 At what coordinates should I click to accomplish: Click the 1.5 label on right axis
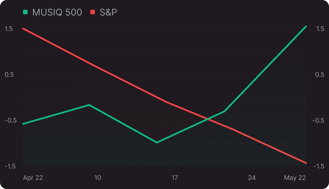click(320, 29)
